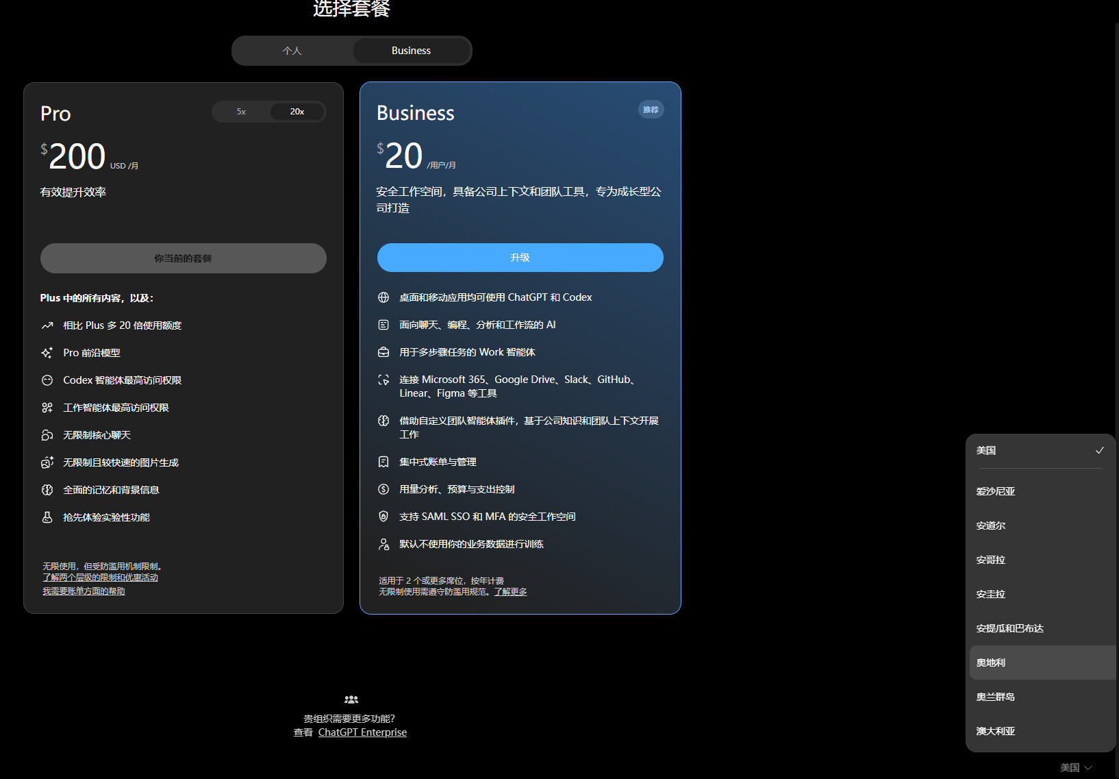This screenshot has width=1119, height=779.
Task: Click the plugin icon beside 借助自定义团队智能体插件
Action: [384, 421]
